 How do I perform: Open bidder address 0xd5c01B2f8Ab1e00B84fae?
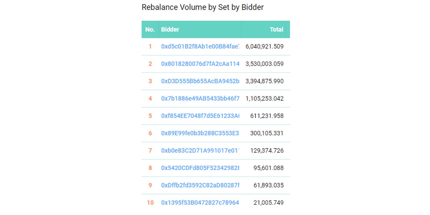pyautogui.click(x=200, y=46)
